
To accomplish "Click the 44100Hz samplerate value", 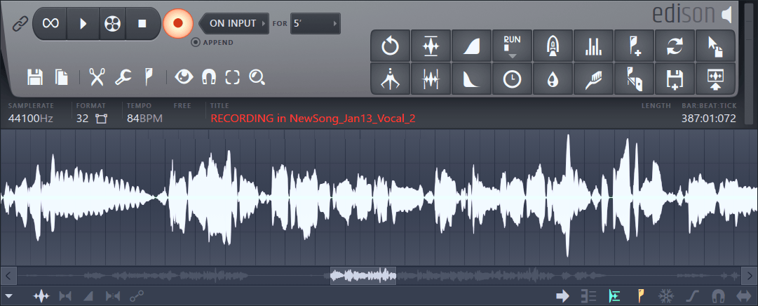I will point(31,119).
